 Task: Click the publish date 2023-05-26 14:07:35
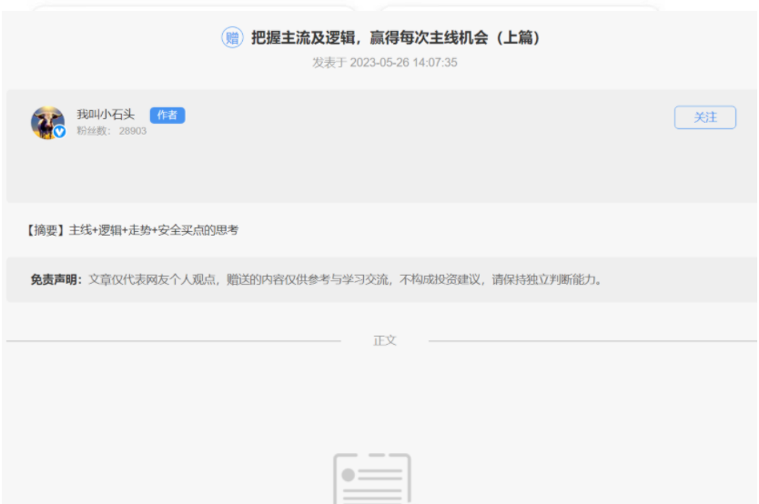(403, 63)
